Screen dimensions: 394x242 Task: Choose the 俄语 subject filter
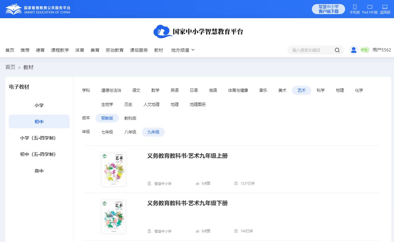click(213, 90)
